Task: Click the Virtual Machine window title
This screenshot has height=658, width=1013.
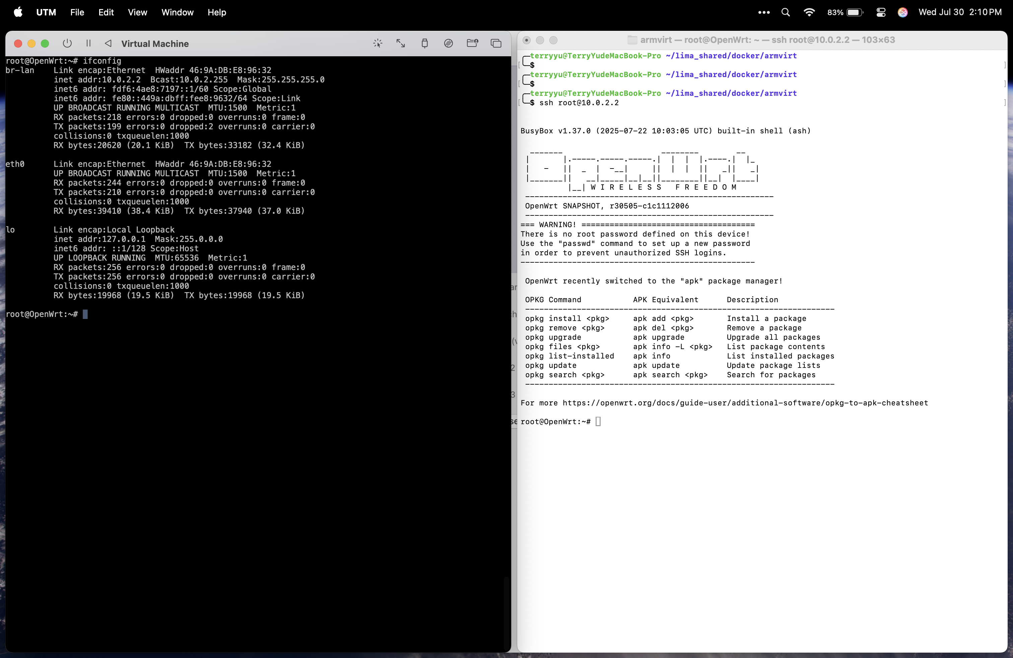Action: (x=155, y=44)
